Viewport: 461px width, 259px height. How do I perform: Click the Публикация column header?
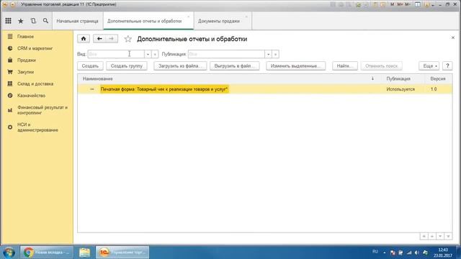398,78
